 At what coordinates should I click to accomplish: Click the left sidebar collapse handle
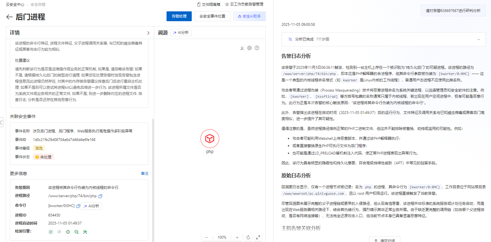pos(2,122)
